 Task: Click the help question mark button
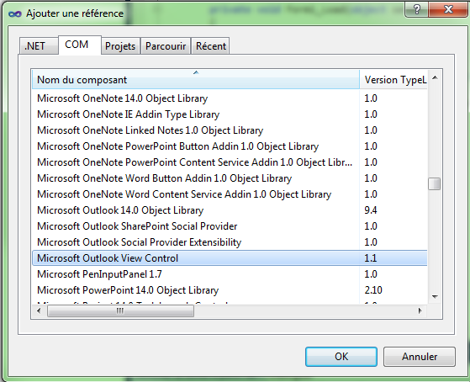pyautogui.click(x=417, y=9)
